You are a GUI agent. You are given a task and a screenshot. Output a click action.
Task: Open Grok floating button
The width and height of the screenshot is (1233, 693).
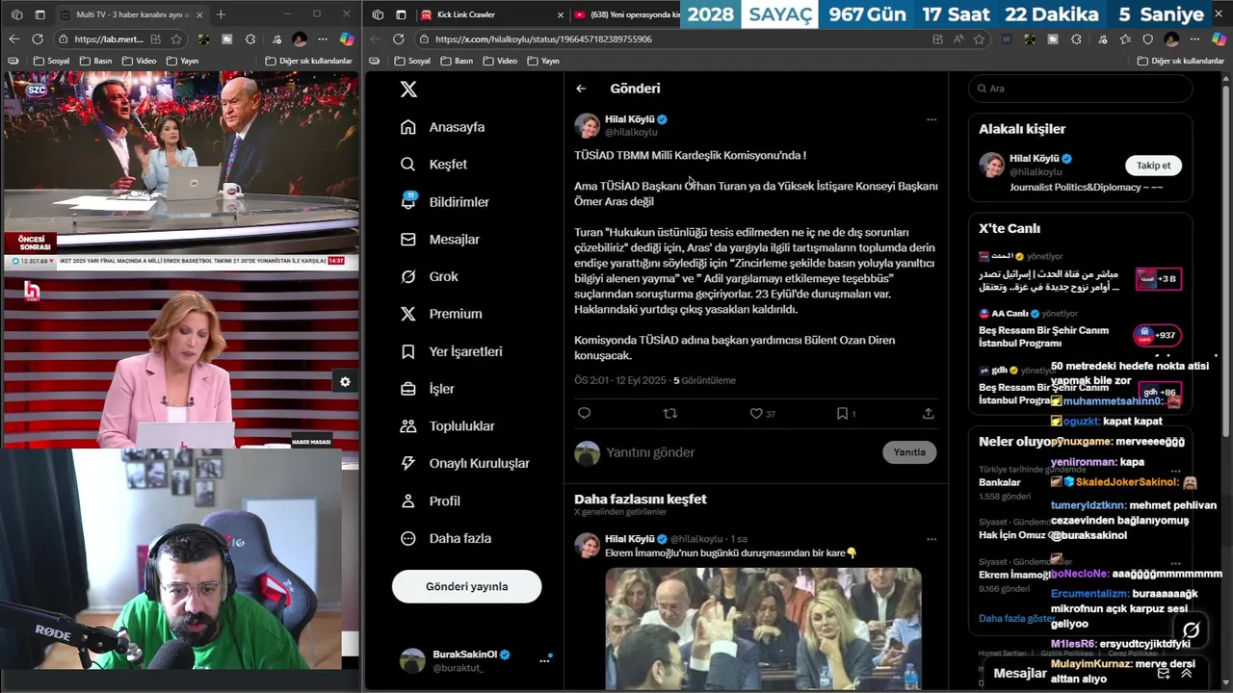[x=1192, y=630]
